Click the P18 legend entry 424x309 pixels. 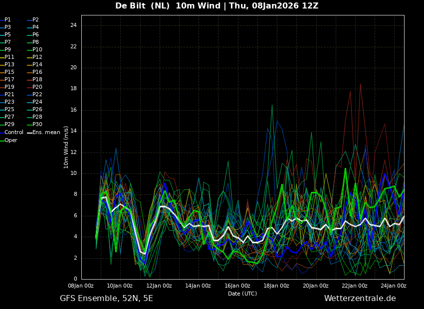(x=37, y=80)
